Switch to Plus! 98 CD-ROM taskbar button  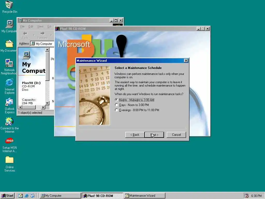[x=102, y=196]
